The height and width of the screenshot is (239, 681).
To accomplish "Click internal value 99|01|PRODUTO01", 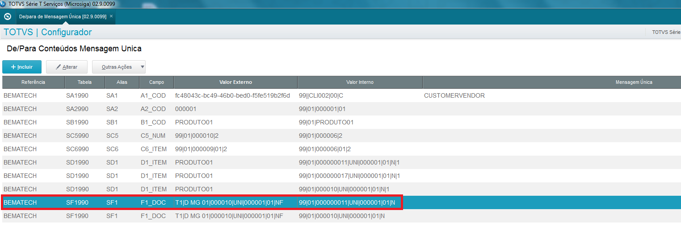I will click(326, 122).
